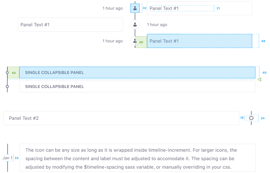Click the loading spinner icon on the timeline
The width and height of the screenshot is (270, 173).
pyautogui.click(x=251, y=118)
